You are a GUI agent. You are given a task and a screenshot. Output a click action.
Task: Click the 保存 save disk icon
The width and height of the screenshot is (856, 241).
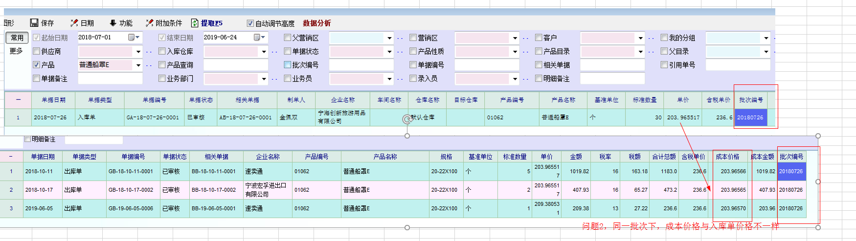tap(34, 23)
